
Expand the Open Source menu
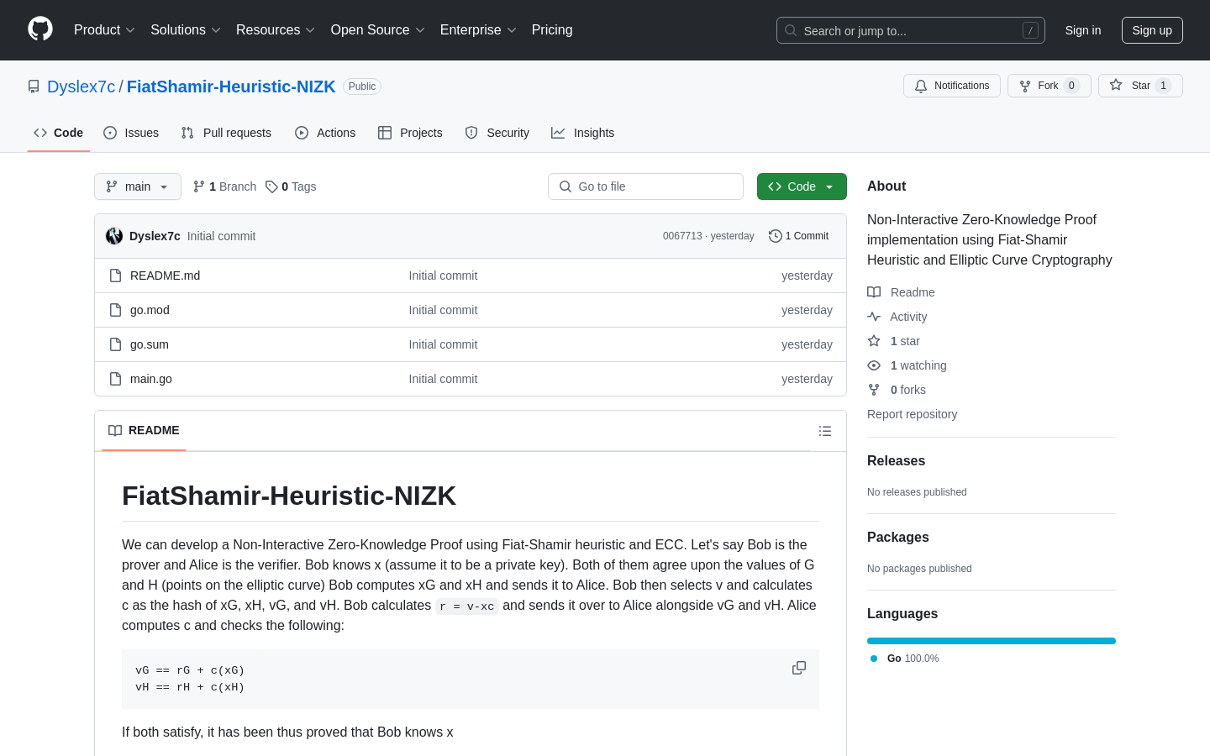(x=378, y=30)
